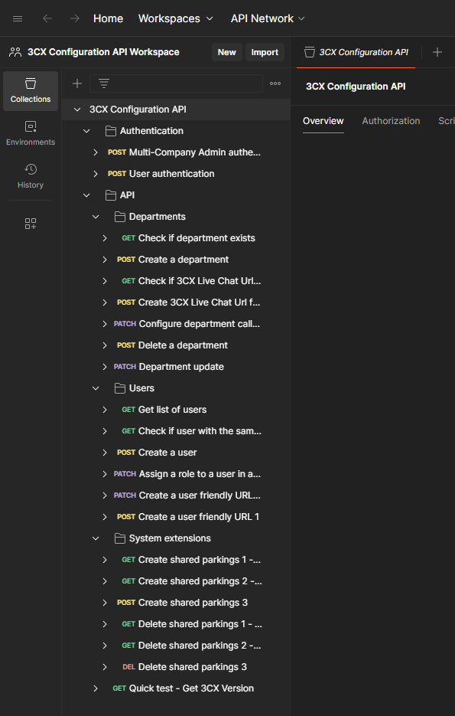
Task: Switch to the Authorization tab
Action: [391, 121]
